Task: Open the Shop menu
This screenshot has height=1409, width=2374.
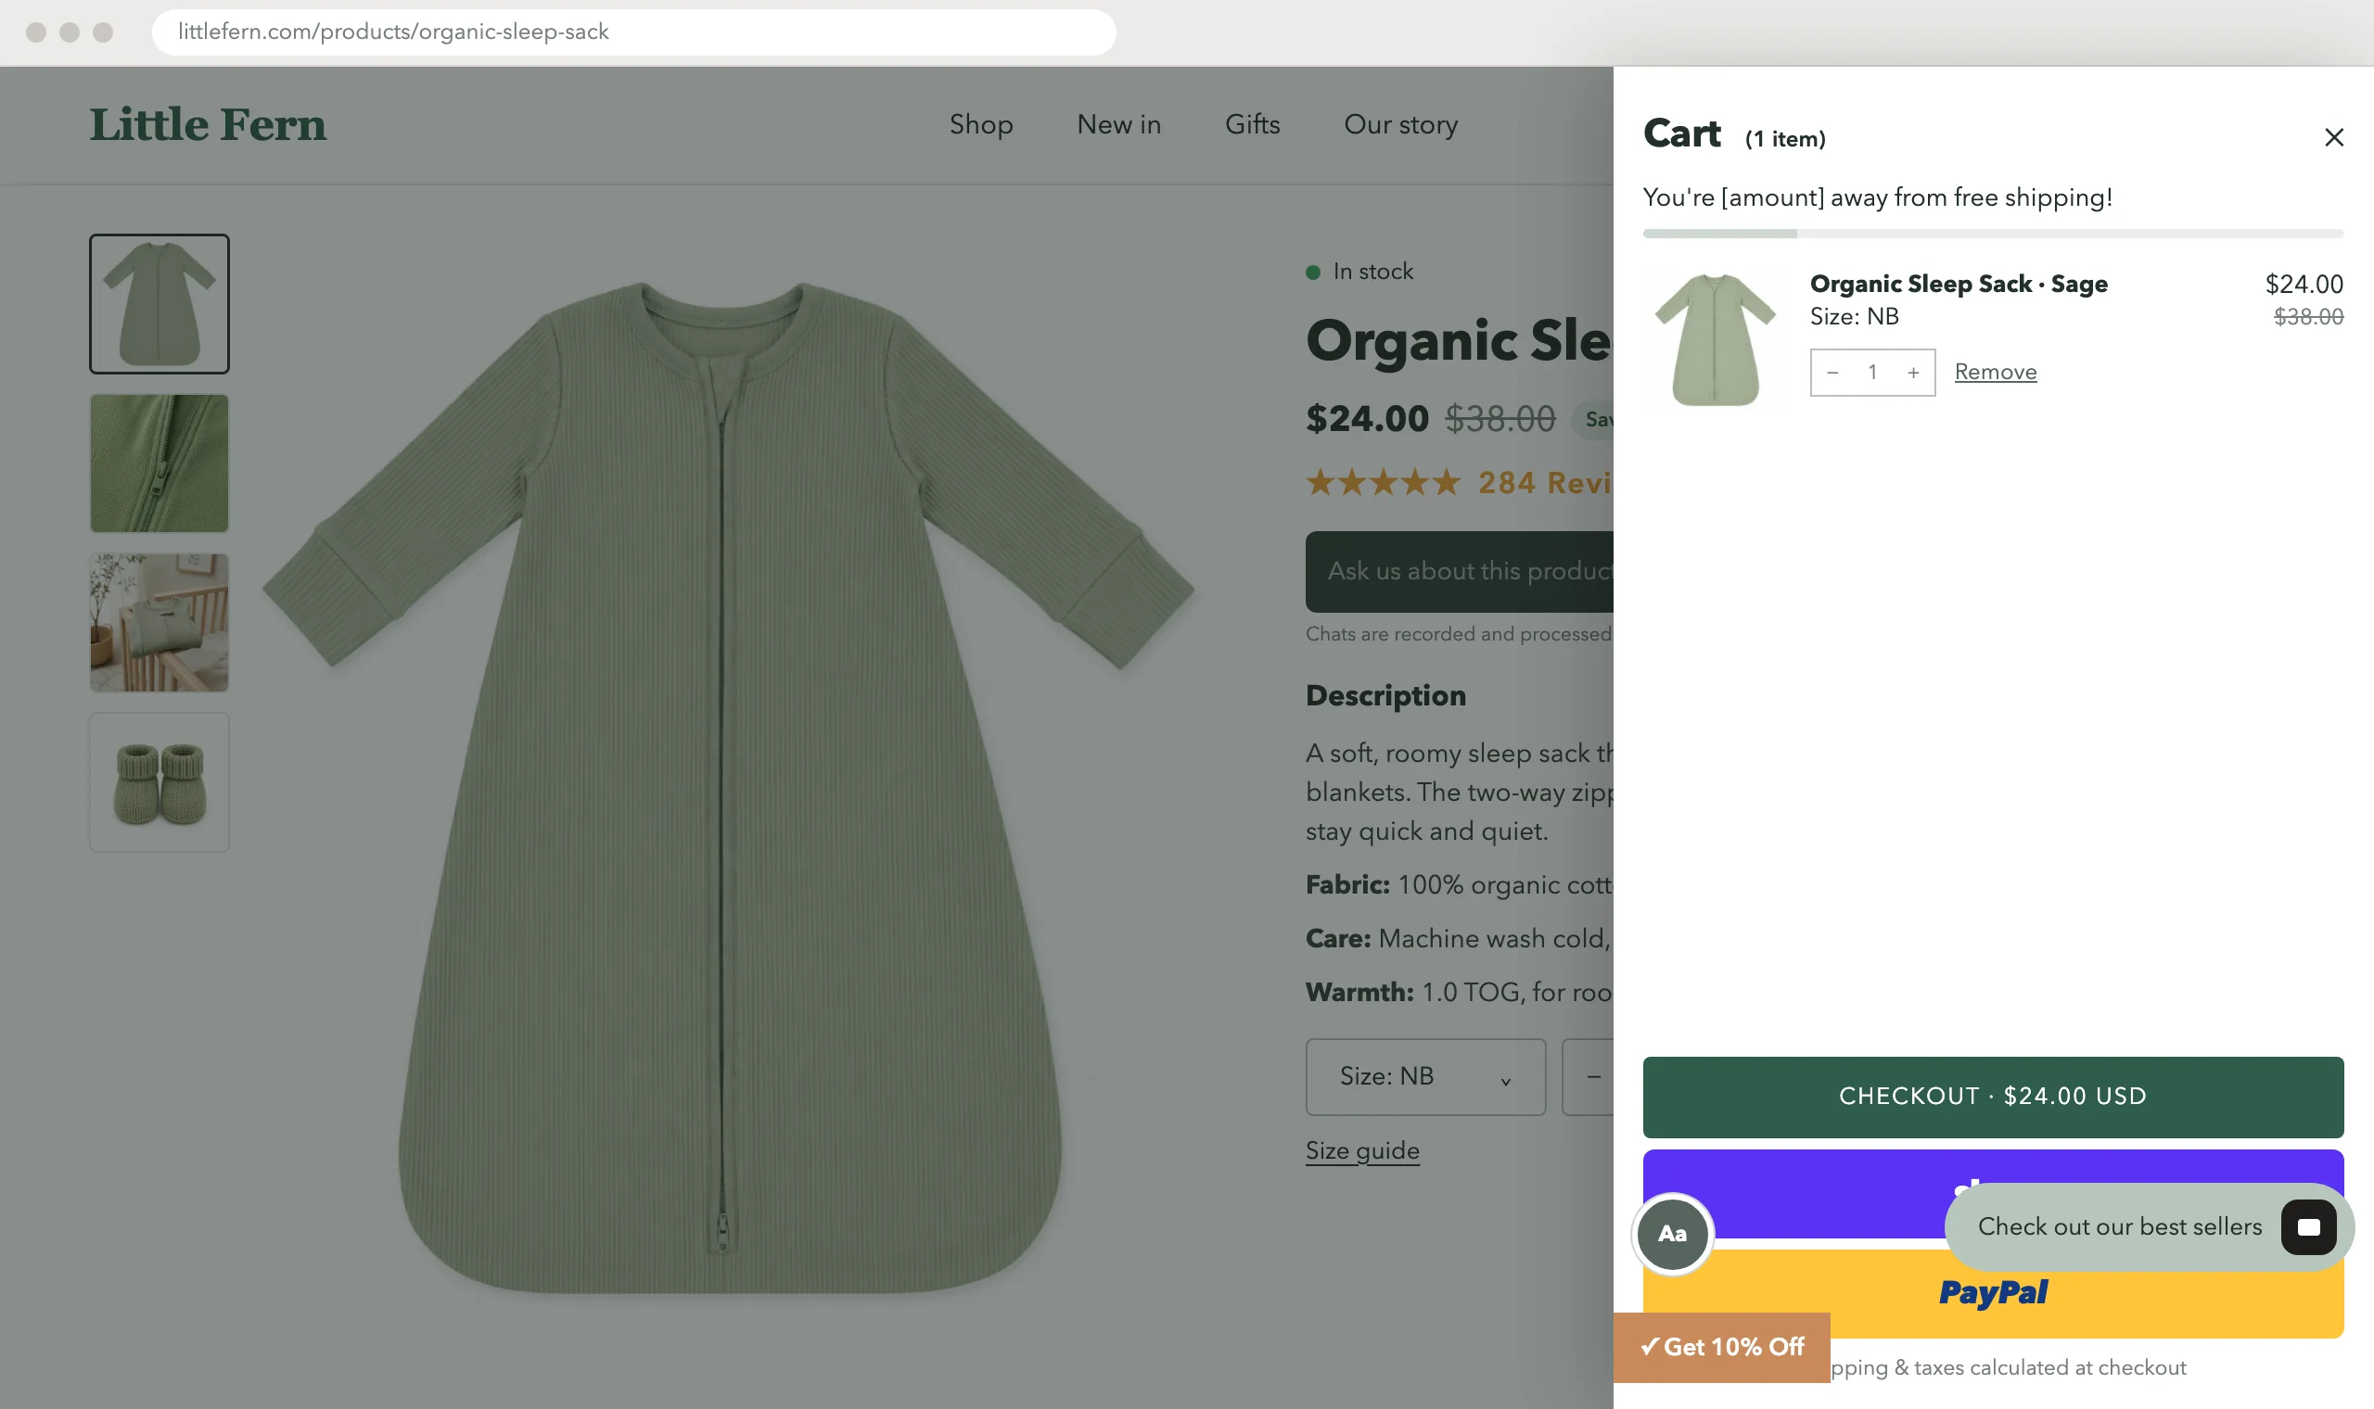Action: [981, 124]
